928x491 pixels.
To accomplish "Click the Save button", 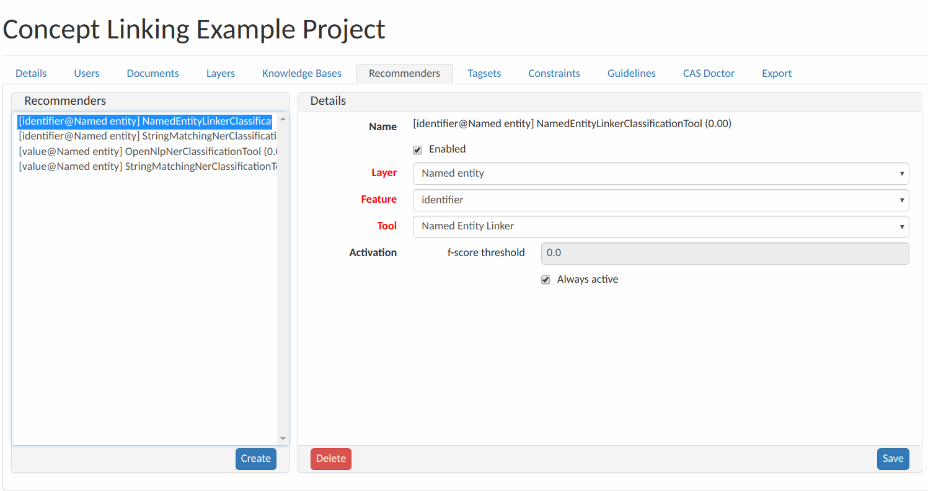I will [893, 459].
